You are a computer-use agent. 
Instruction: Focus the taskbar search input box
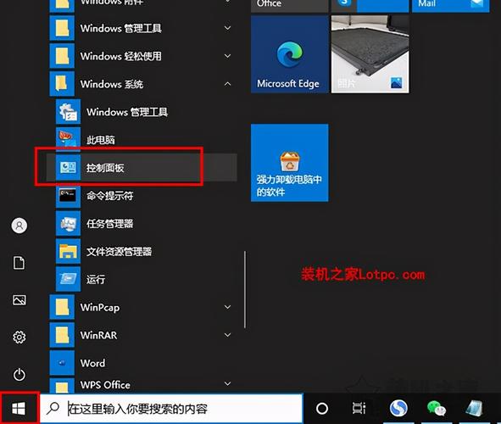171,409
